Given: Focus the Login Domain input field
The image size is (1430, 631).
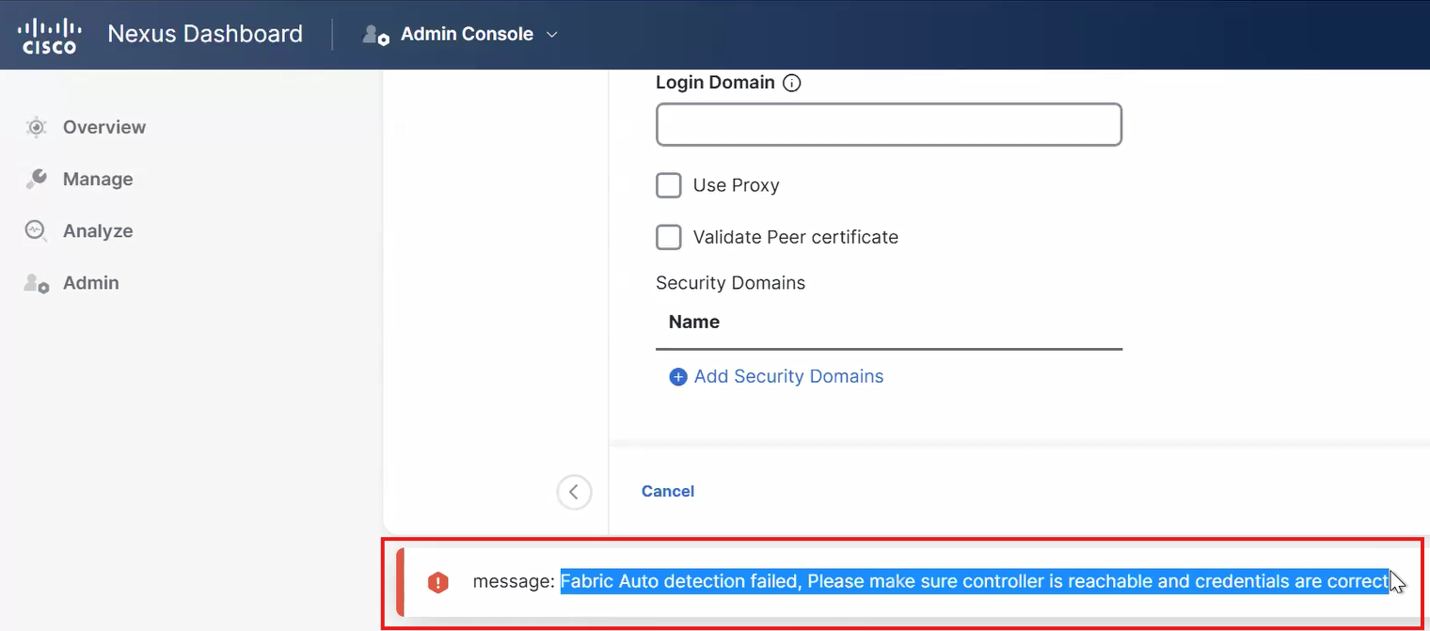Looking at the screenshot, I should (x=889, y=124).
